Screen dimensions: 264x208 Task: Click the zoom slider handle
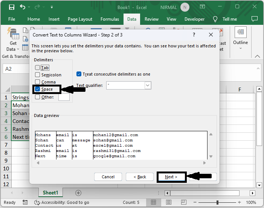pyautogui.click(x=217, y=202)
